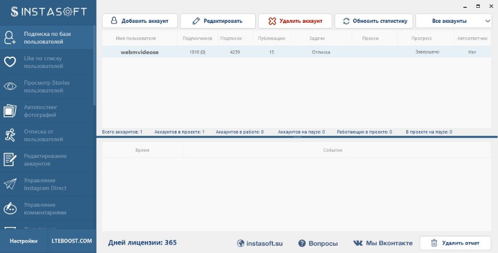Click the red cross icon on Удалить аккаунт
This screenshot has width=498, height=253.
coord(272,21)
